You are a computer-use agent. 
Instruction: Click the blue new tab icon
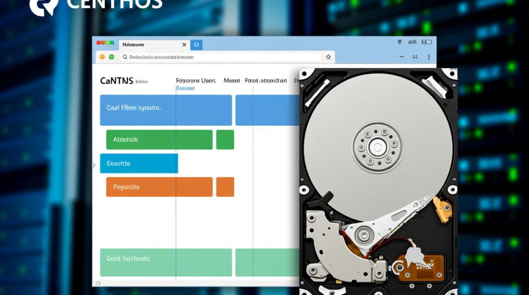coord(196,45)
